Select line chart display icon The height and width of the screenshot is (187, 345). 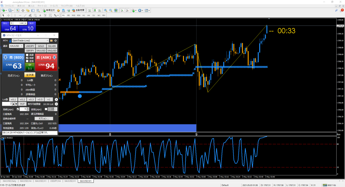[100, 10]
